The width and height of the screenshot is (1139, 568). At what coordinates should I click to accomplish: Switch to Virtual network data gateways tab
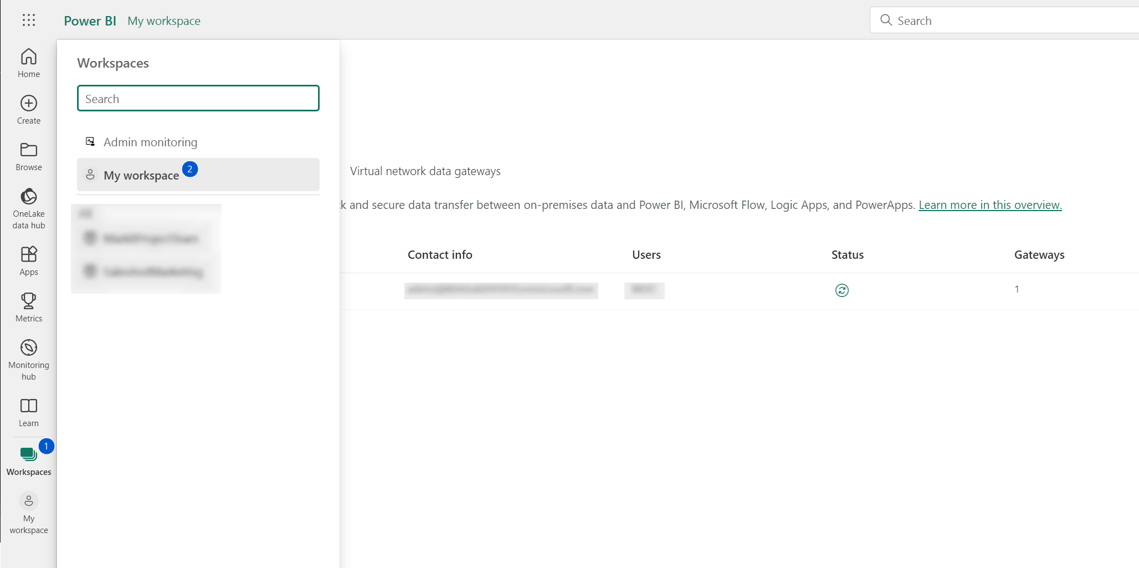[x=425, y=171]
